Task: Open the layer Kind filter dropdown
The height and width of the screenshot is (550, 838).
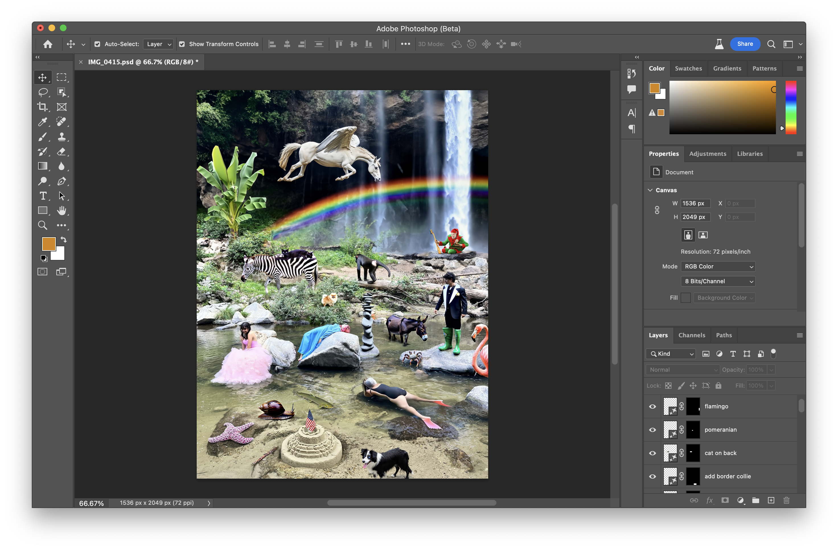Action: 671,354
